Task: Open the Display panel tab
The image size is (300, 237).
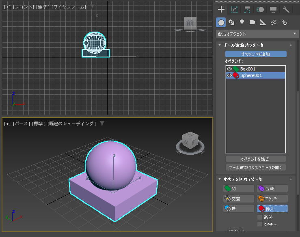Action: point(273,10)
